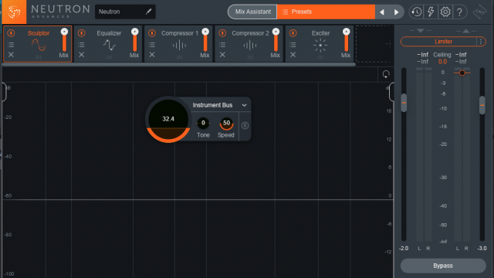The height and width of the screenshot is (278, 494).
Task: Edit the Neutron preset name with pencil icon
Action: 149,12
